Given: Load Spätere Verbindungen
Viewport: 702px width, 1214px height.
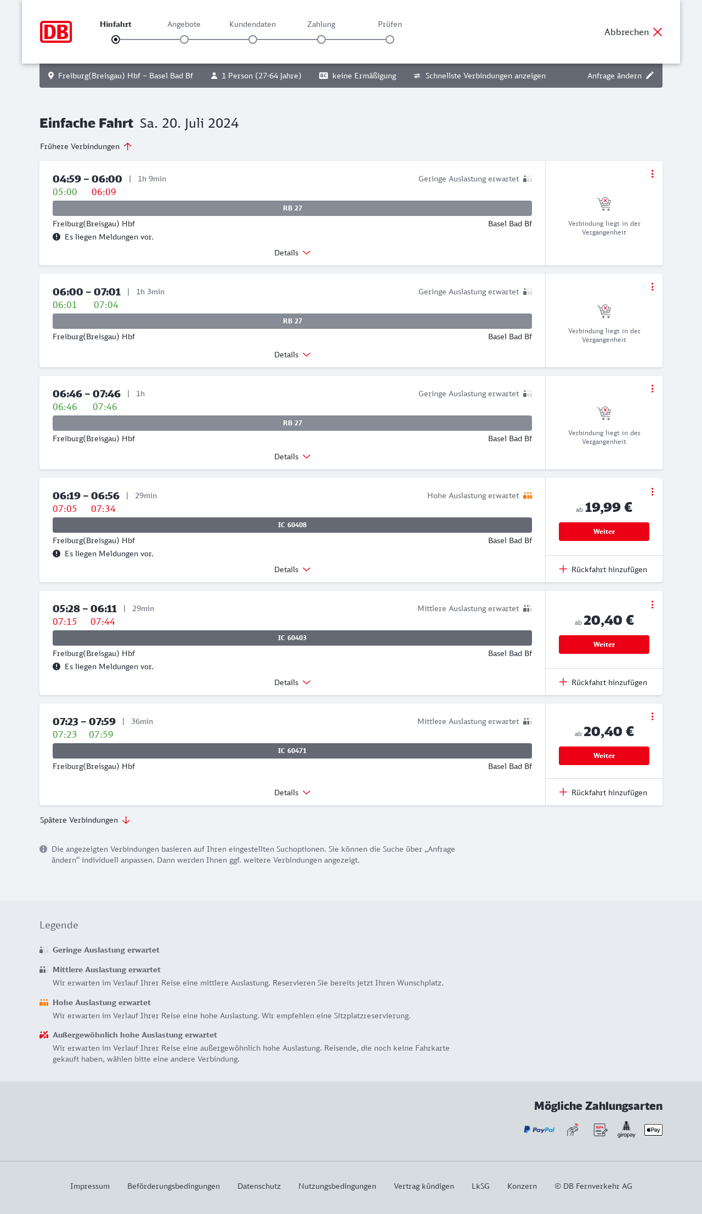Looking at the screenshot, I should [84, 820].
